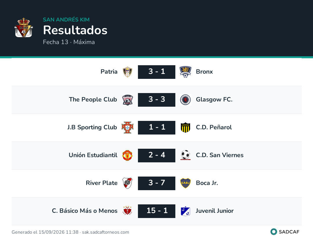Screen dimensions: 313x247
Task: Click the SADCAF logo in footer
Action: click(x=285, y=232)
